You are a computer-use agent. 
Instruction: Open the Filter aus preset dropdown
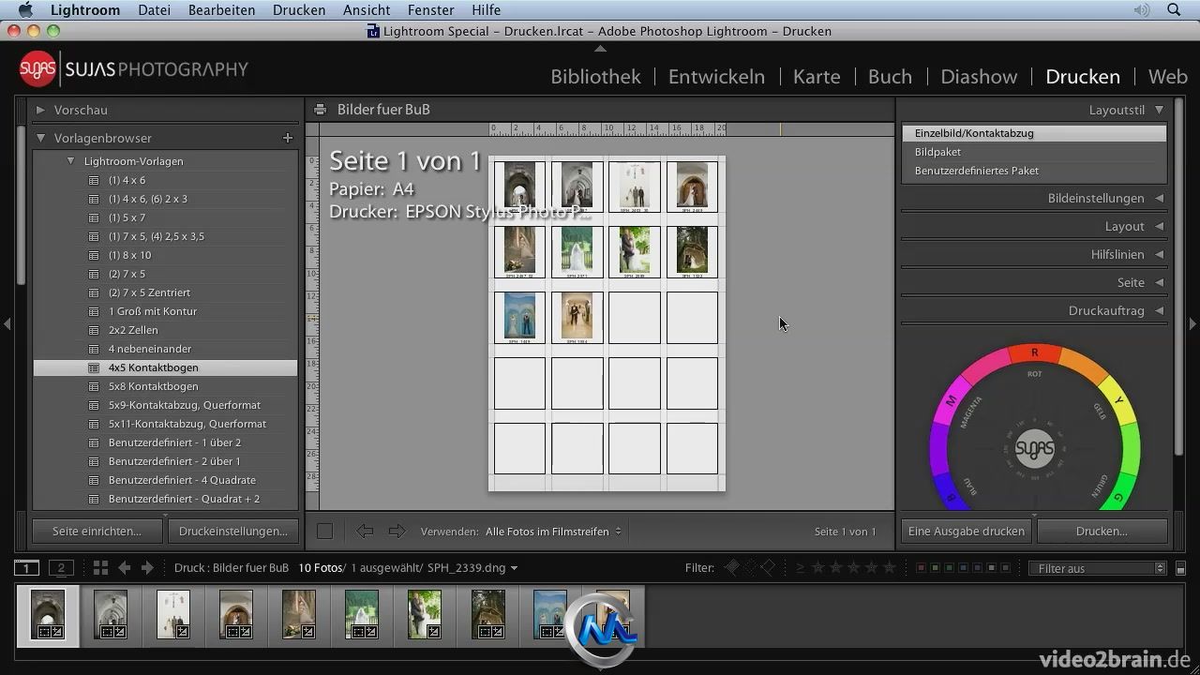1097,568
